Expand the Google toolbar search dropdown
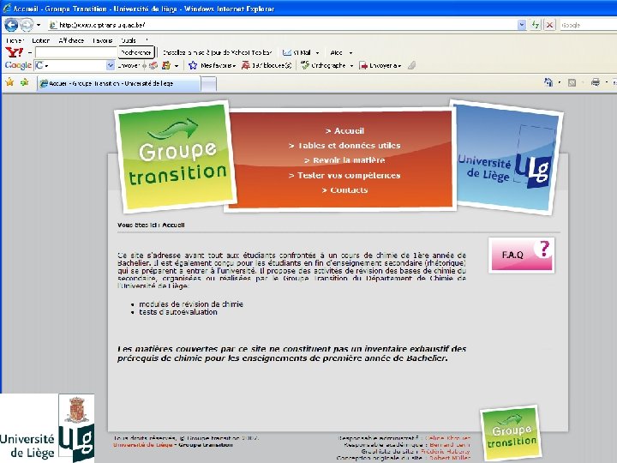 pos(111,65)
